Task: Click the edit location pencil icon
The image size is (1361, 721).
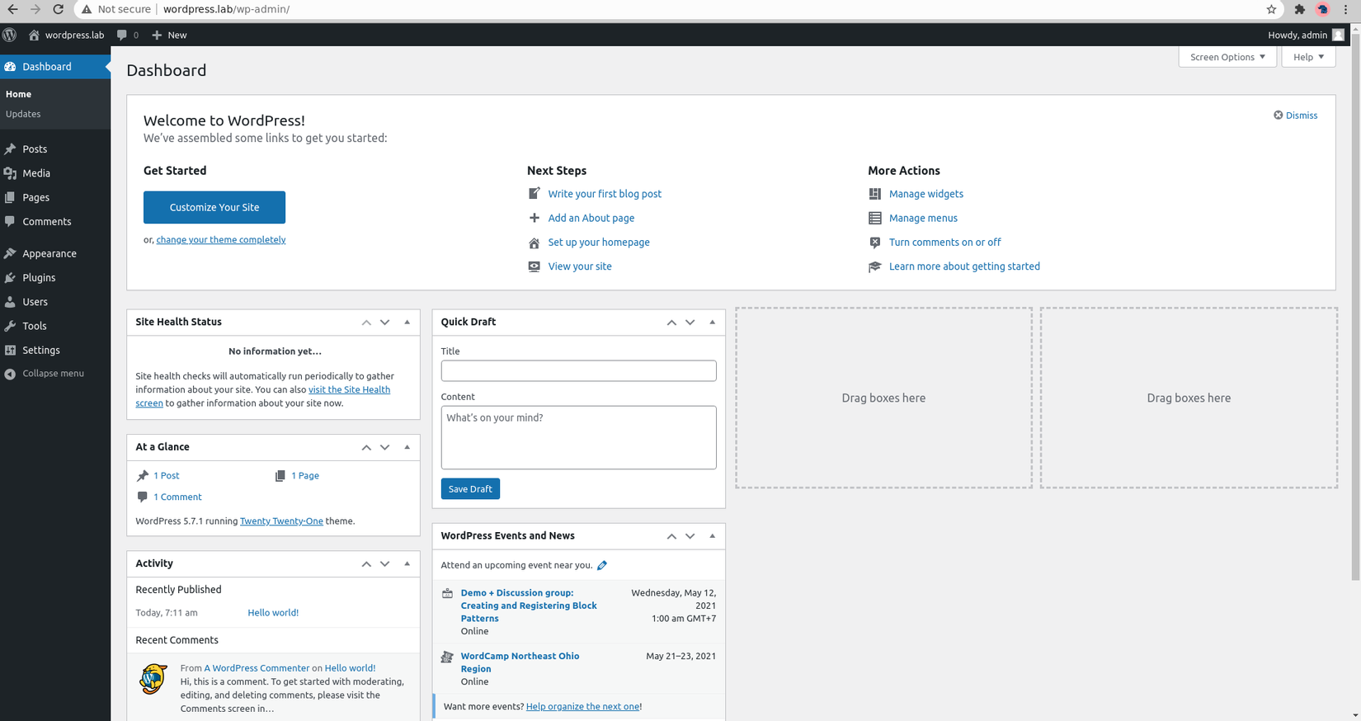Action: (x=602, y=565)
